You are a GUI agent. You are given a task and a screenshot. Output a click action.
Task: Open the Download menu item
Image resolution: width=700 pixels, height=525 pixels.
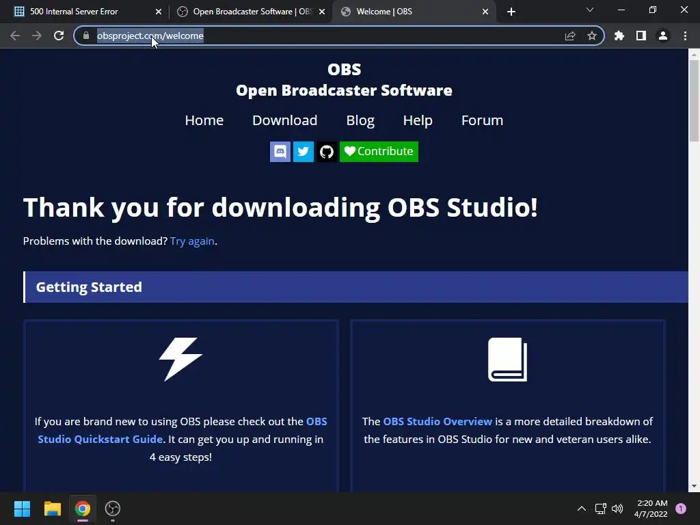(285, 120)
